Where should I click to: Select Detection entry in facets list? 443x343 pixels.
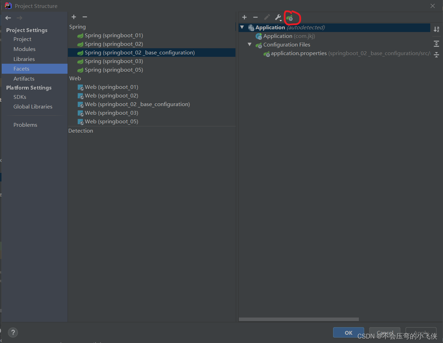[81, 131]
